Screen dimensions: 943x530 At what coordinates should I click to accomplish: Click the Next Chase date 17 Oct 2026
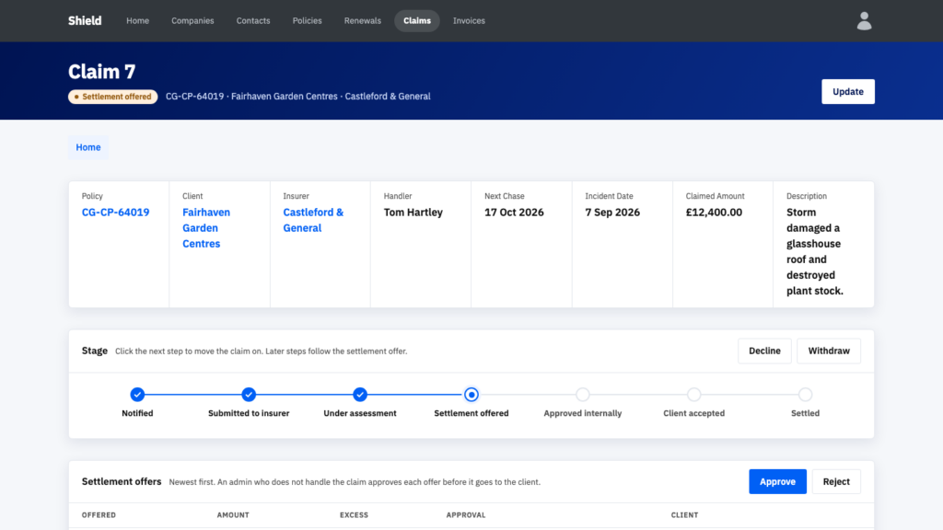[x=514, y=213]
